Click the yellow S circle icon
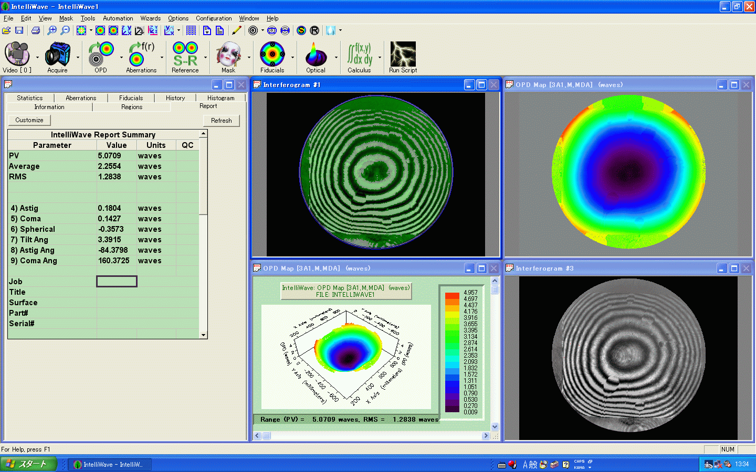This screenshot has width=756, height=472. (301, 30)
